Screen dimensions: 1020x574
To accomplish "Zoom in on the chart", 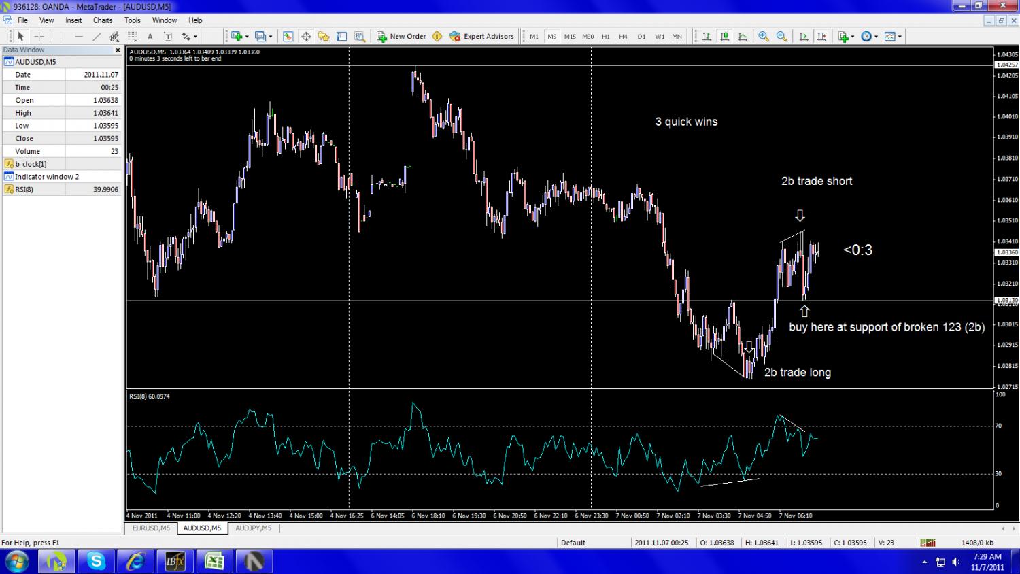I will [764, 36].
